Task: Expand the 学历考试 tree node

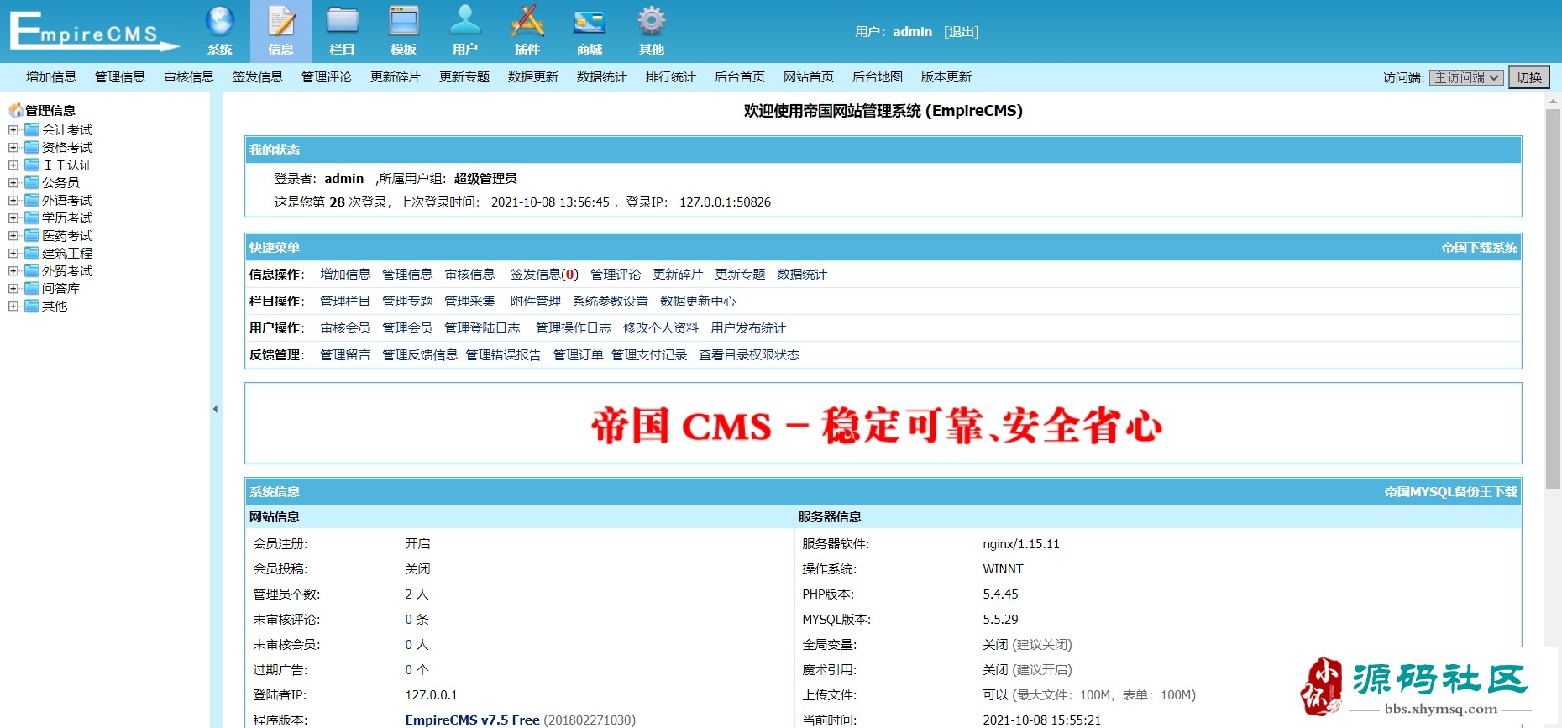Action: (13, 217)
